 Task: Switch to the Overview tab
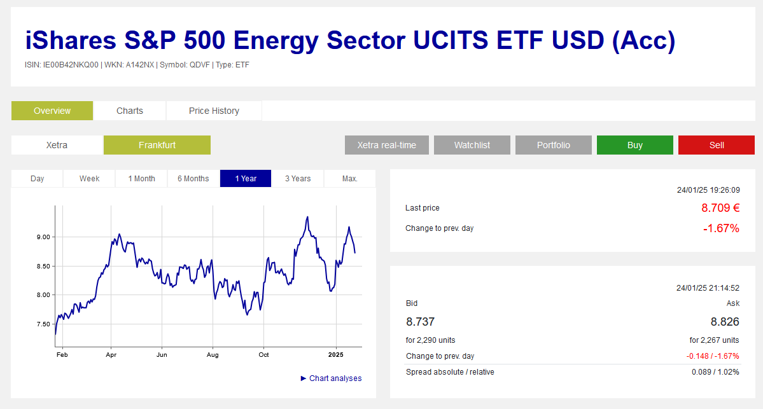pos(52,111)
